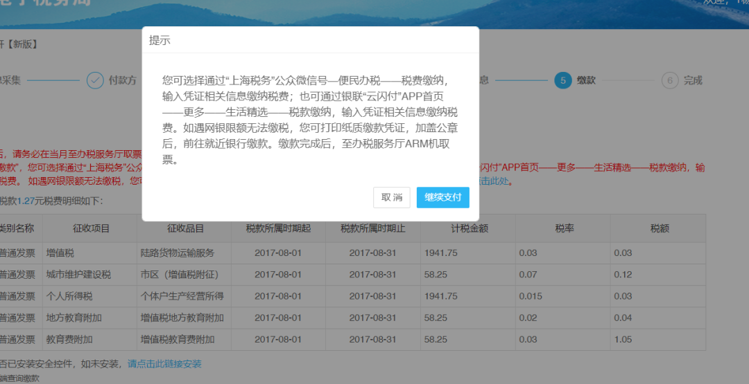Go to the 付款方 step label

[x=123, y=80]
